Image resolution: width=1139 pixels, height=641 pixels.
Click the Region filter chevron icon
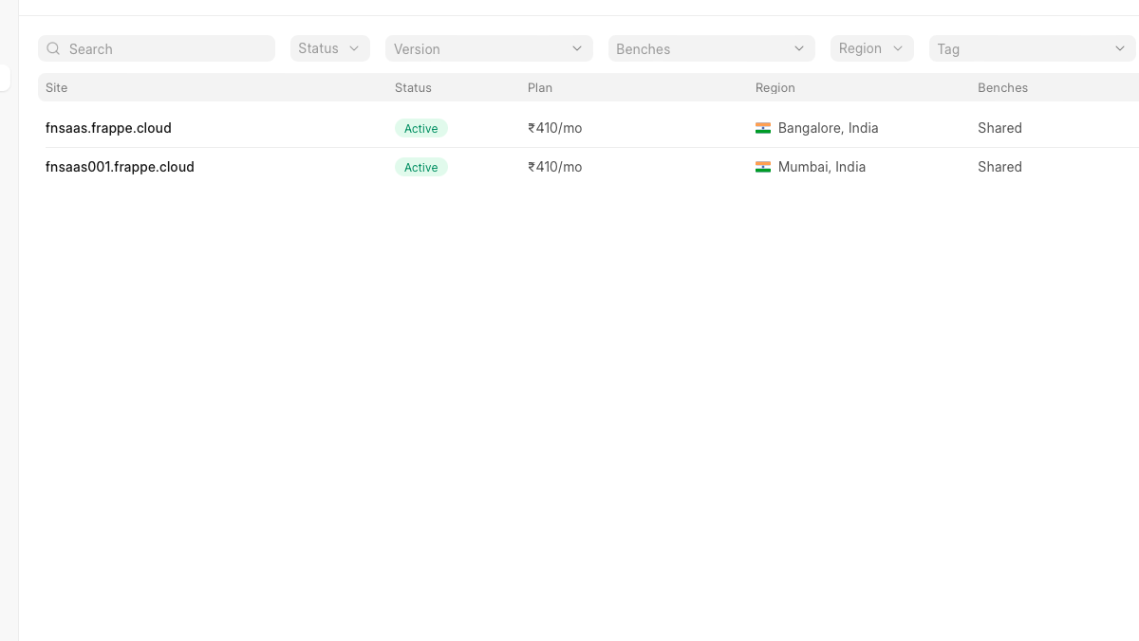(x=898, y=48)
